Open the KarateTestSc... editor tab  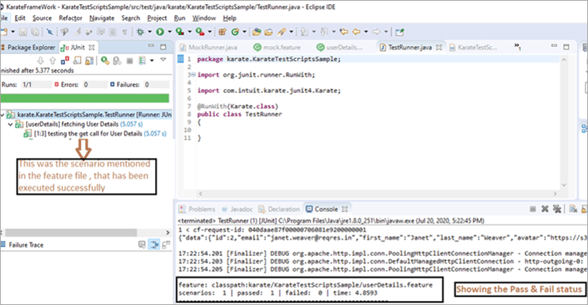click(474, 47)
